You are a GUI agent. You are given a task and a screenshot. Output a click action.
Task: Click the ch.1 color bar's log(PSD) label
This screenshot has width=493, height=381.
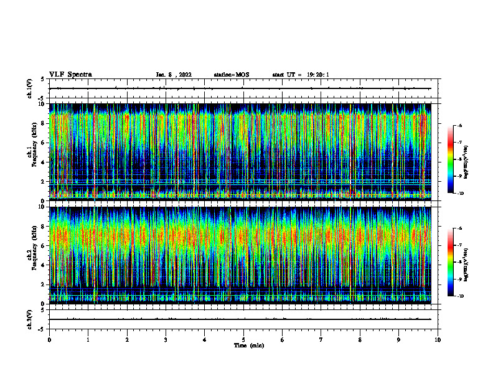click(466, 162)
